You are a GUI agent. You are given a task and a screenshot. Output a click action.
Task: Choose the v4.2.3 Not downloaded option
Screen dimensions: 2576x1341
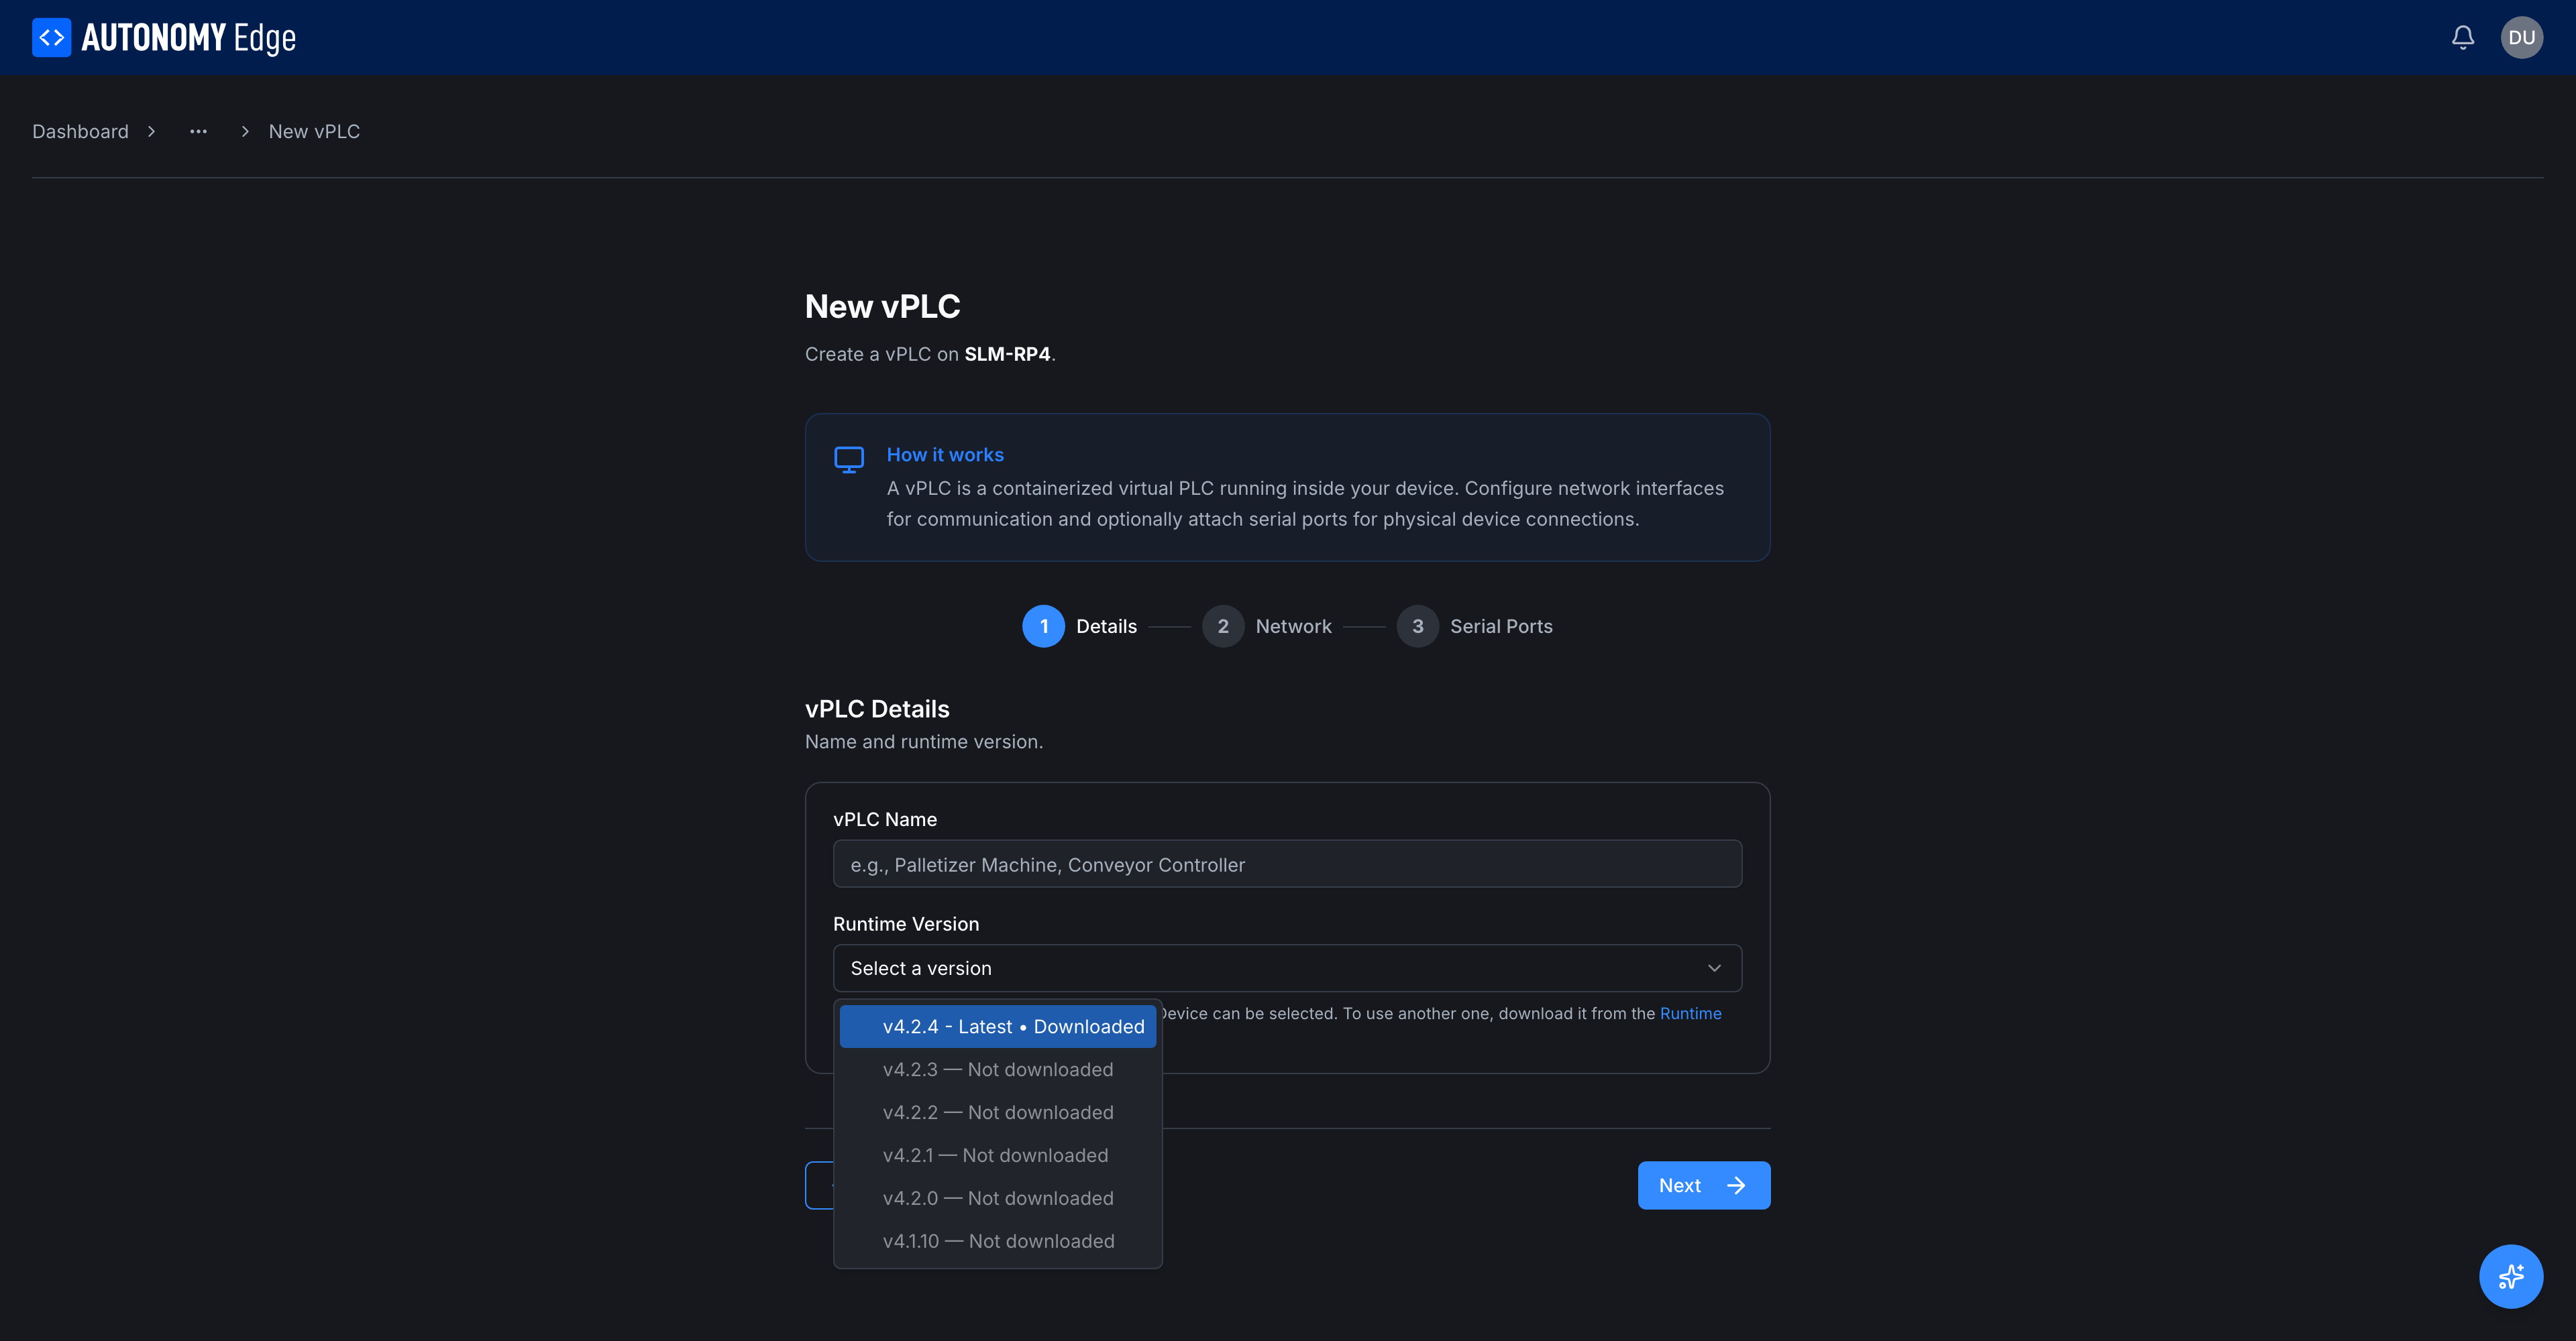click(997, 1069)
